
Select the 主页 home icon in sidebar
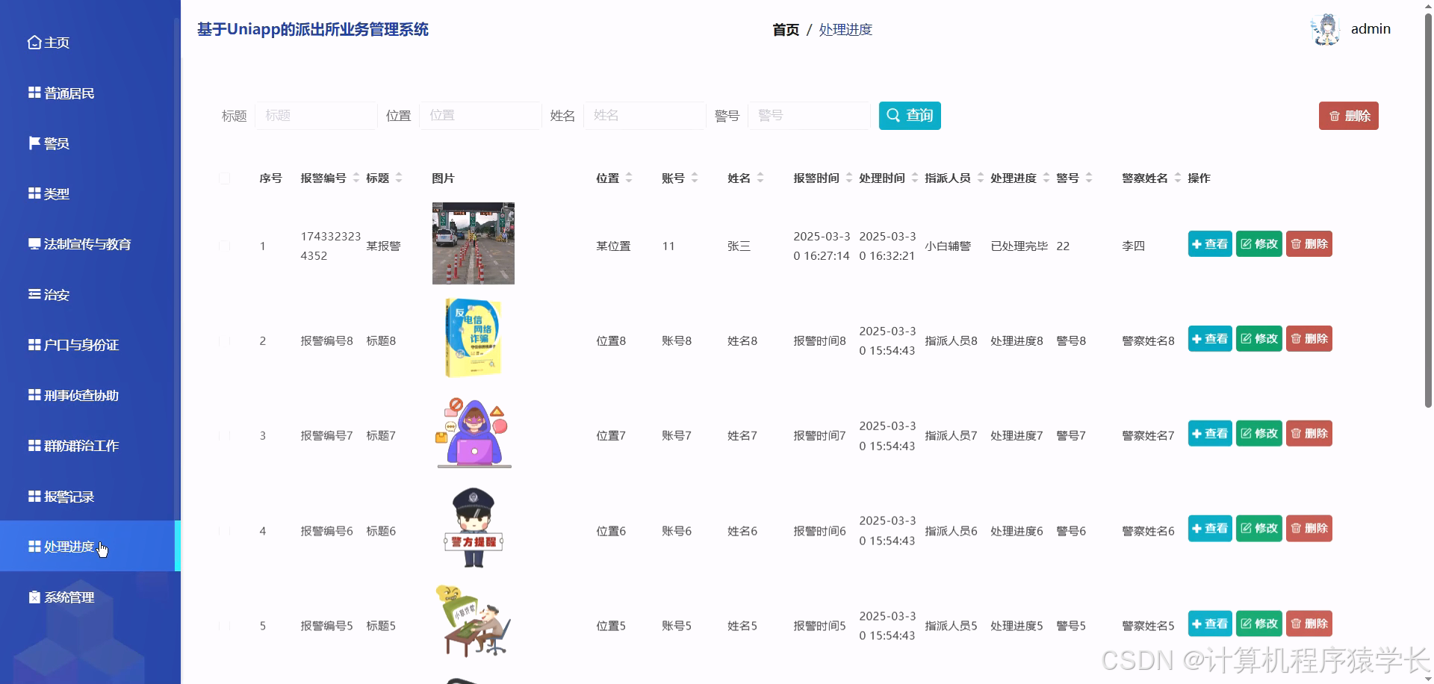pos(33,43)
